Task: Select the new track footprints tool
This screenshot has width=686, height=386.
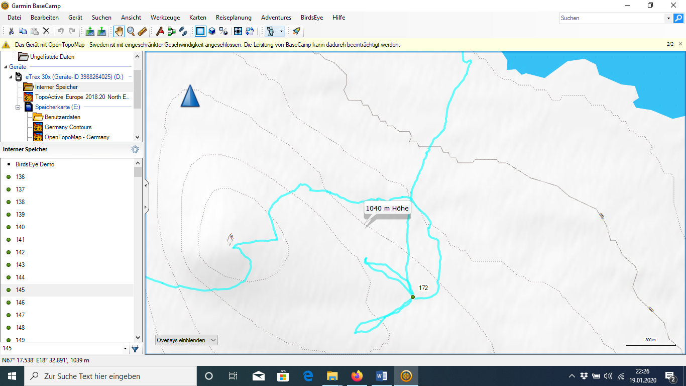Action: coord(183,31)
